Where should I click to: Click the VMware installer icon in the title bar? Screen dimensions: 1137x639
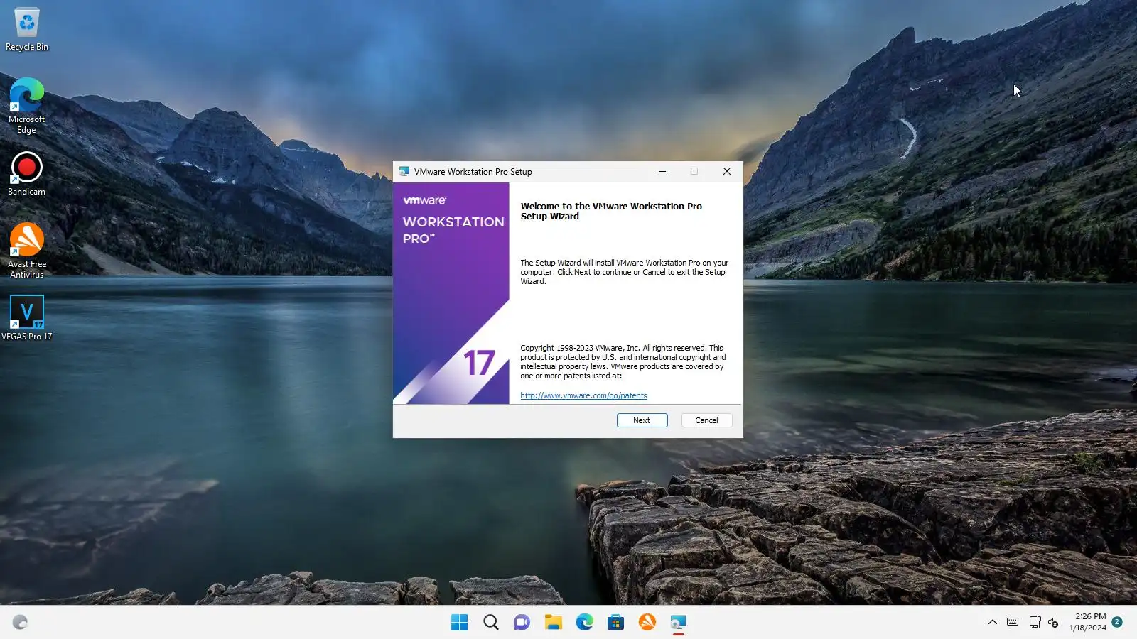click(404, 171)
